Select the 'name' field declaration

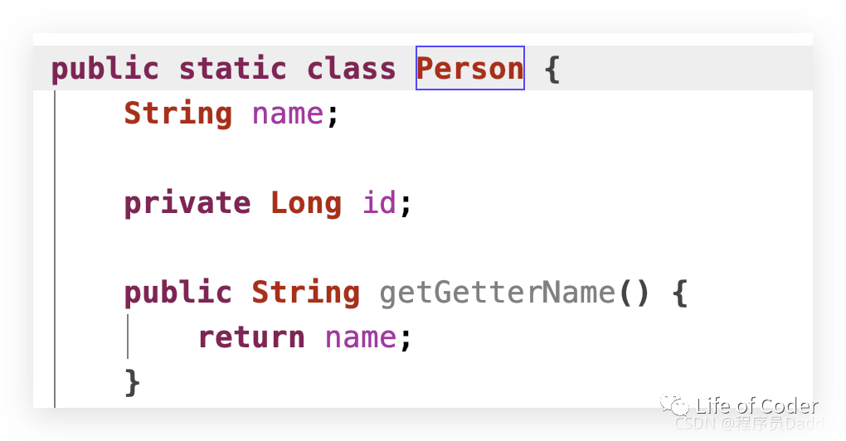[287, 114]
